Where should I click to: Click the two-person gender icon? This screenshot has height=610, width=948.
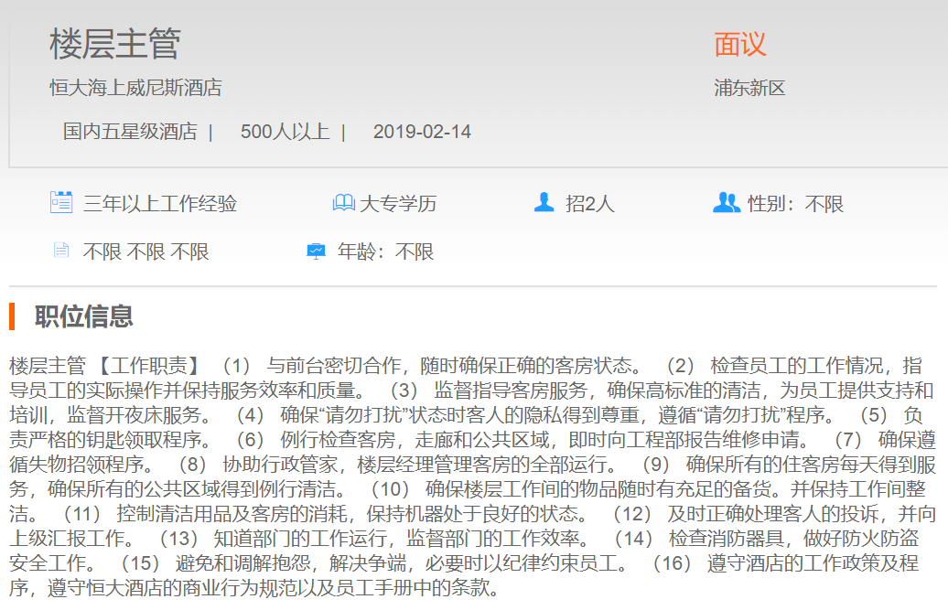[x=726, y=202]
